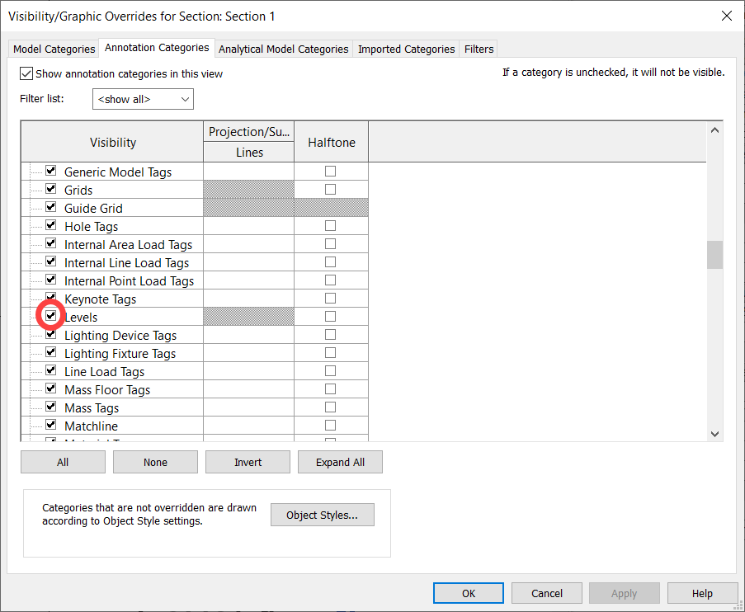Click Lines override cell for Guide Grid

(x=248, y=208)
